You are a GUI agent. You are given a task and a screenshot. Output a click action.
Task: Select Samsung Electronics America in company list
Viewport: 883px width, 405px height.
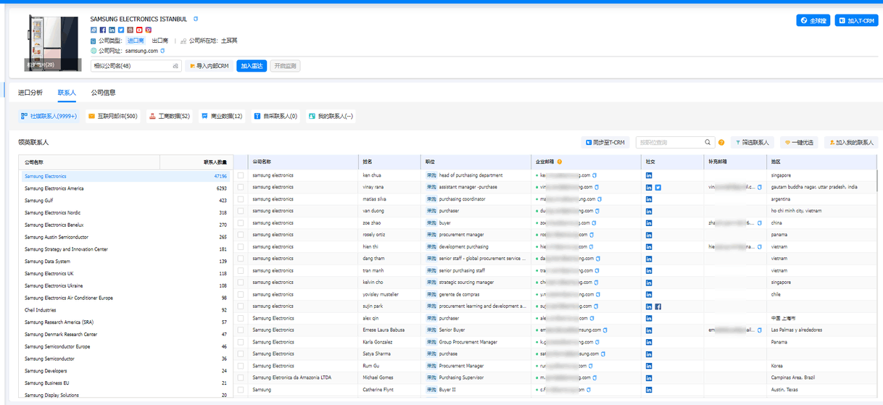(54, 188)
